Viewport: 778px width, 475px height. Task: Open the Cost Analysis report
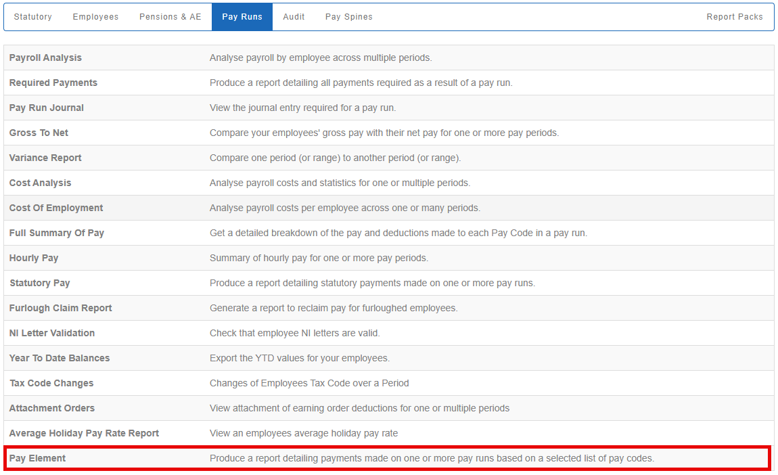(40, 183)
